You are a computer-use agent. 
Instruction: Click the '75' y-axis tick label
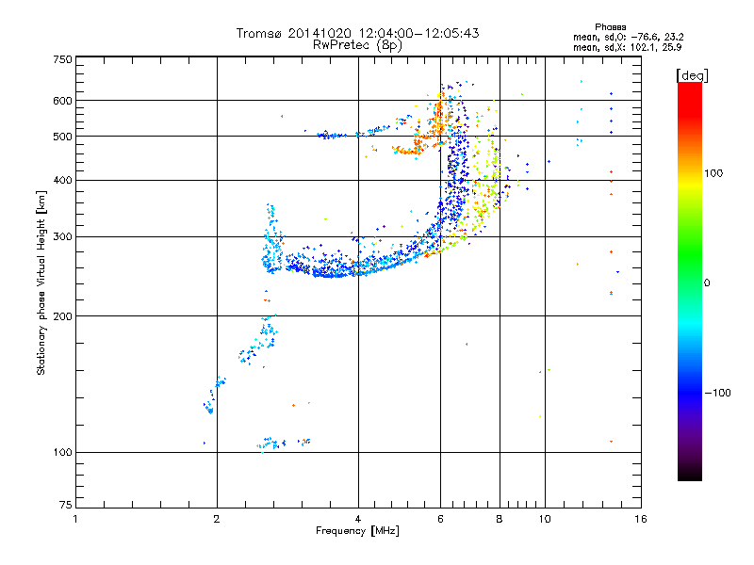click(x=66, y=505)
